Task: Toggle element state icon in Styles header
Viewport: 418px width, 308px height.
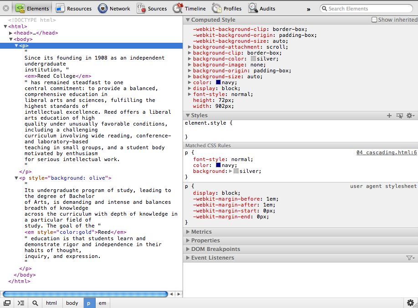Action: click(x=400, y=116)
